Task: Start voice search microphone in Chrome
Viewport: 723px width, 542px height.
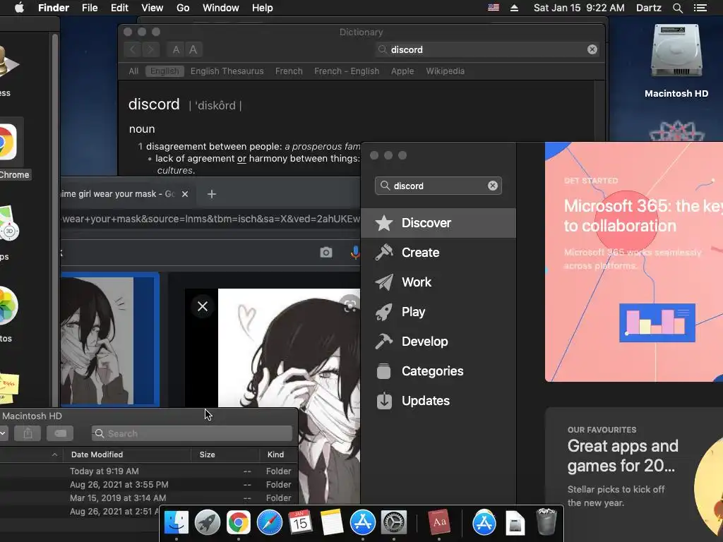Action: click(x=354, y=253)
